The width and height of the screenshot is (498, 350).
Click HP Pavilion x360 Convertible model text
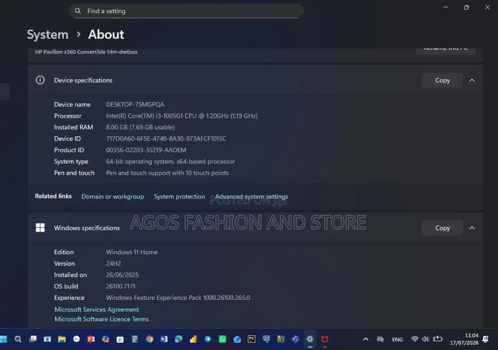[86, 52]
